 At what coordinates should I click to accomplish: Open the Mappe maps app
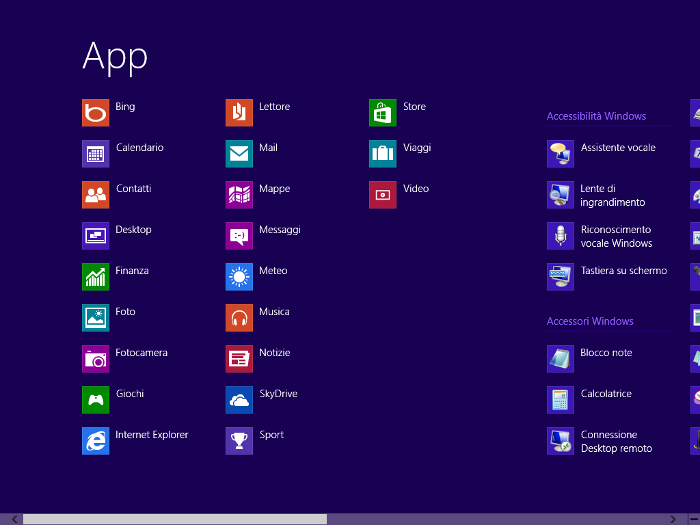pyautogui.click(x=239, y=195)
